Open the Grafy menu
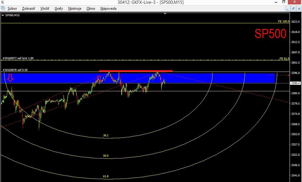 pos(59,9)
